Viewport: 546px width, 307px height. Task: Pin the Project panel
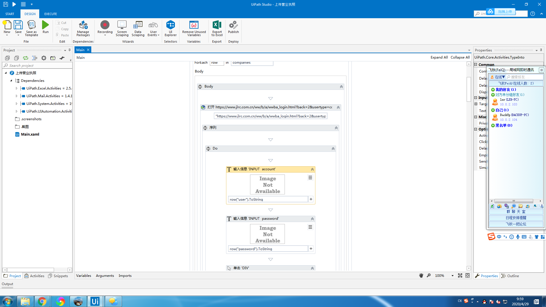pos(69,50)
